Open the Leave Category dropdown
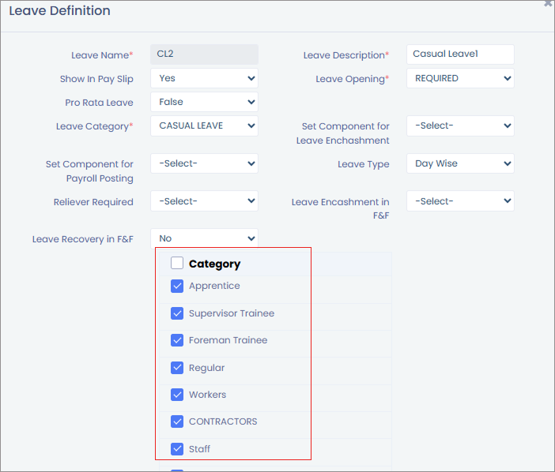The height and width of the screenshot is (472, 555). coord(204,125)
